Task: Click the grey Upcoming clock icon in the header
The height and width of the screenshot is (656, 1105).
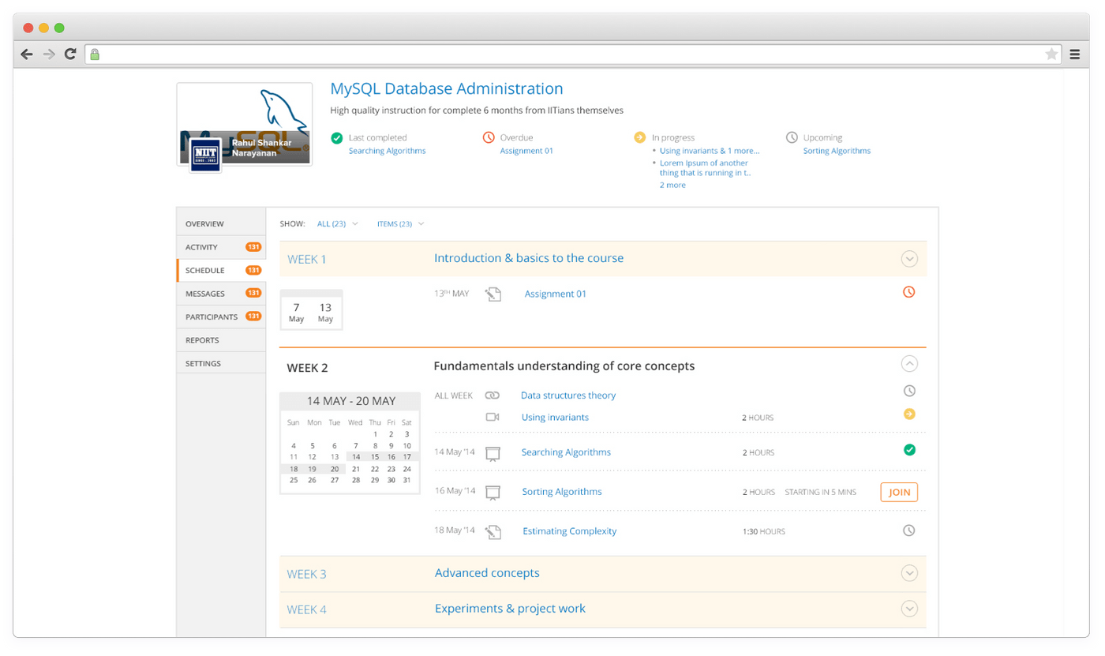Action: click(792, 138)
